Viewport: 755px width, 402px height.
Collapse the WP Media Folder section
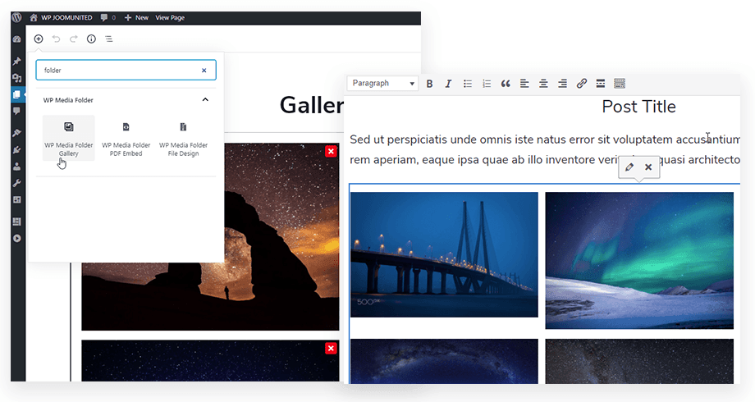[205, 99]
